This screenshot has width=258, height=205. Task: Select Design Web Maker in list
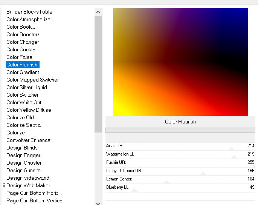28,185
